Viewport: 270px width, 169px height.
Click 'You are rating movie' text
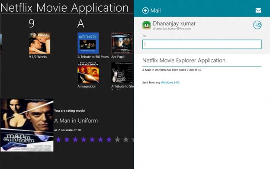click(x=69, y=110)
